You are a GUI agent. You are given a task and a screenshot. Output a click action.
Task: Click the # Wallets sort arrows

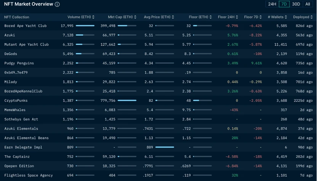(x=286, y=17)
